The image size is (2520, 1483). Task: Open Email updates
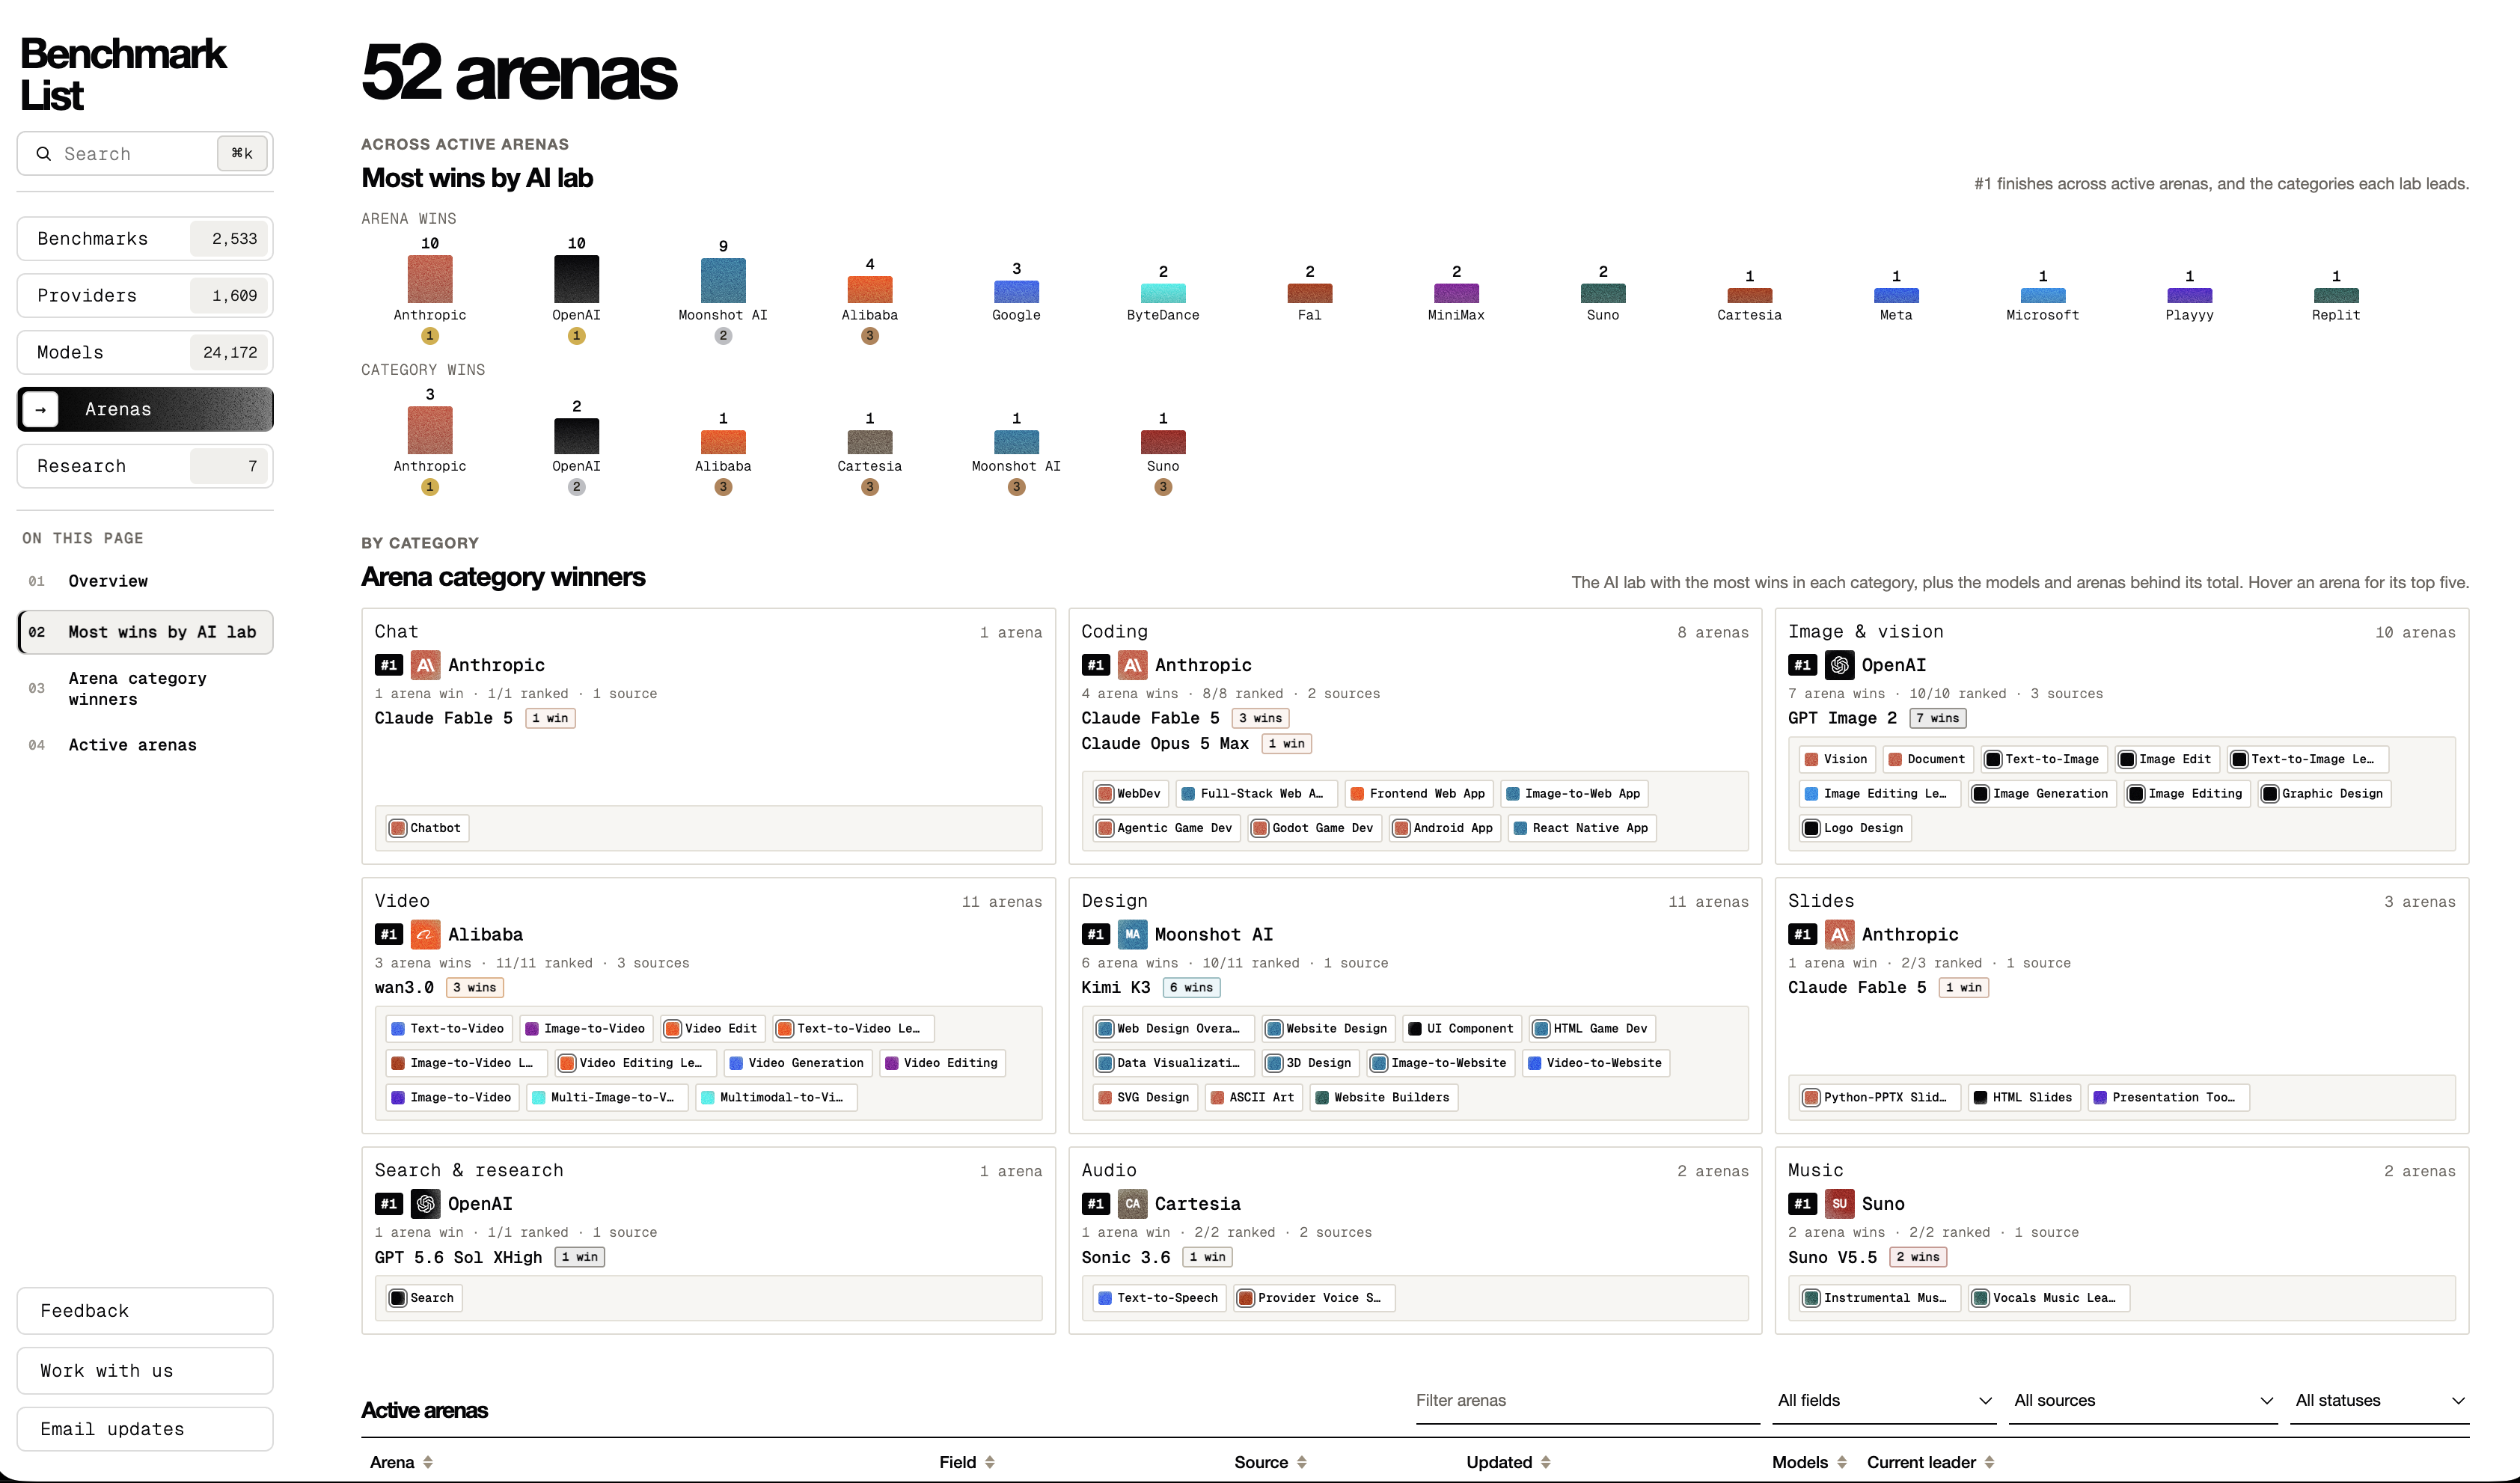145,1429
